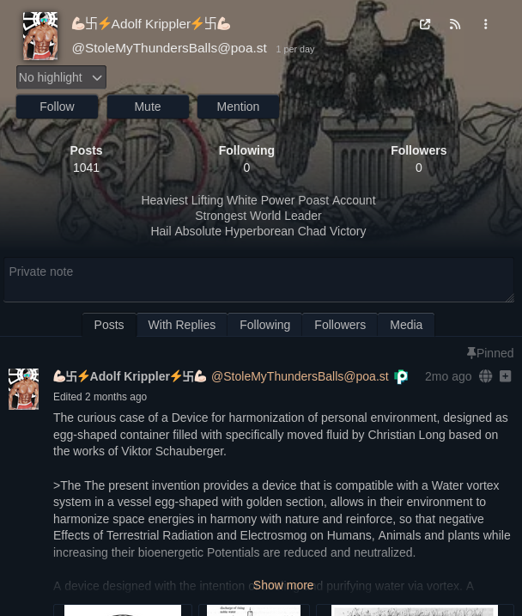The image size is (522, 616).
Task: Click the Pinned pin icon
Action: point(471,353)
